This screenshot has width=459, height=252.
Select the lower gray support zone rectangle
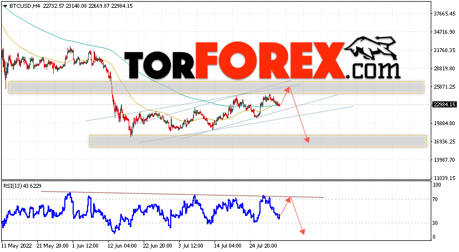[x=258, y=141]
